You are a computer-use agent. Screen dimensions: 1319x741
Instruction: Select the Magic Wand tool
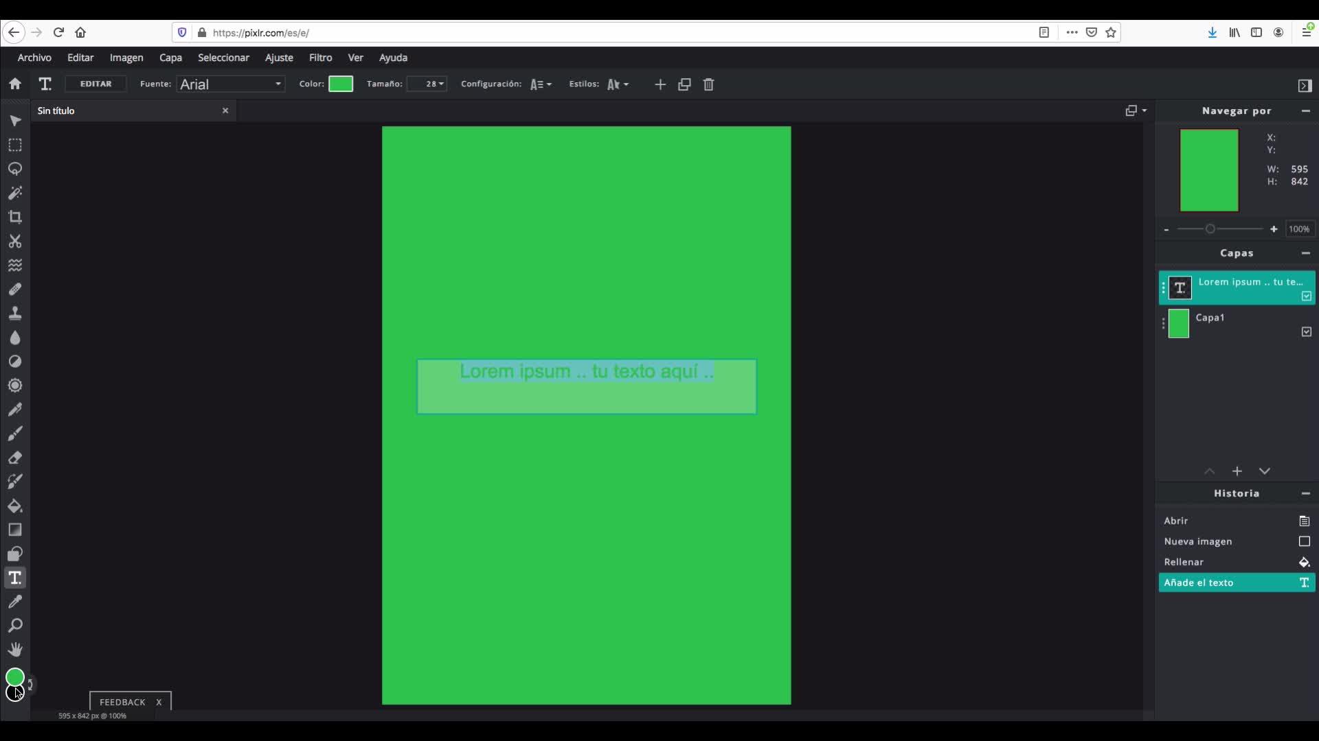[x=15, y=193]
